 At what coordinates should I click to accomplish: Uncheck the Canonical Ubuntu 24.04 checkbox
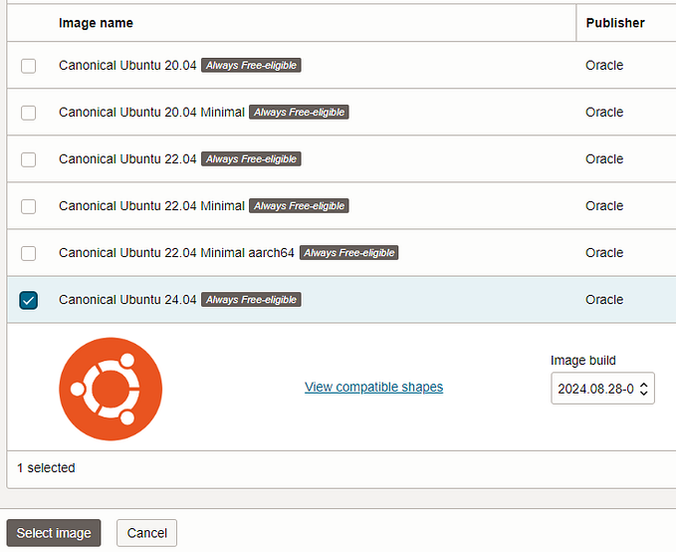[29, 300]
